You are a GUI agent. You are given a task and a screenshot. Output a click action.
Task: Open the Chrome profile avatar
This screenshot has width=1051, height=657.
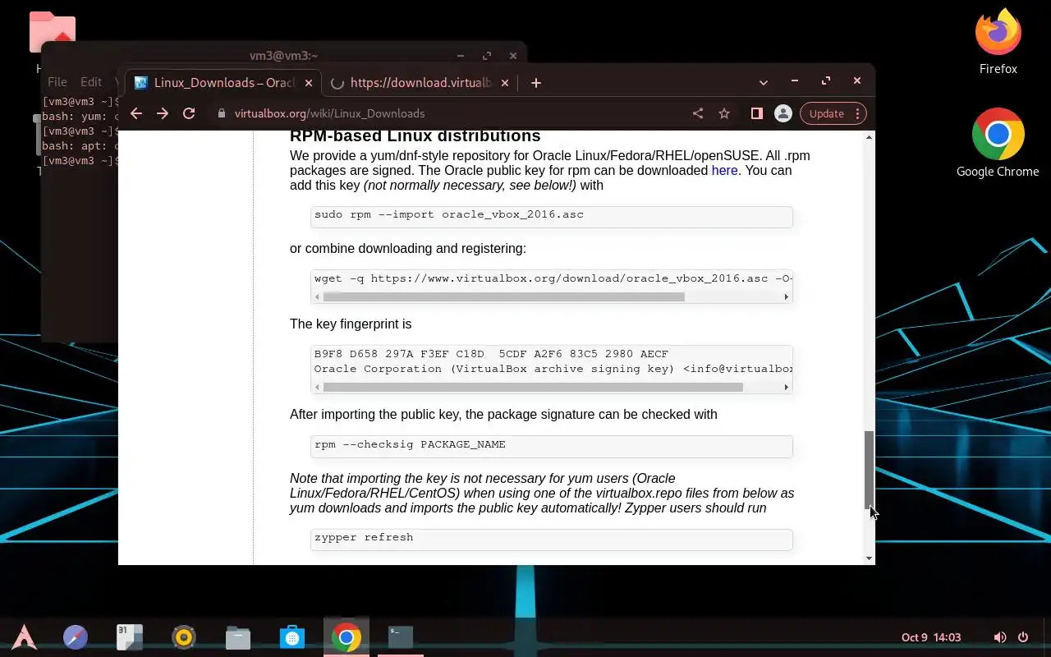[x=783, y=113]
